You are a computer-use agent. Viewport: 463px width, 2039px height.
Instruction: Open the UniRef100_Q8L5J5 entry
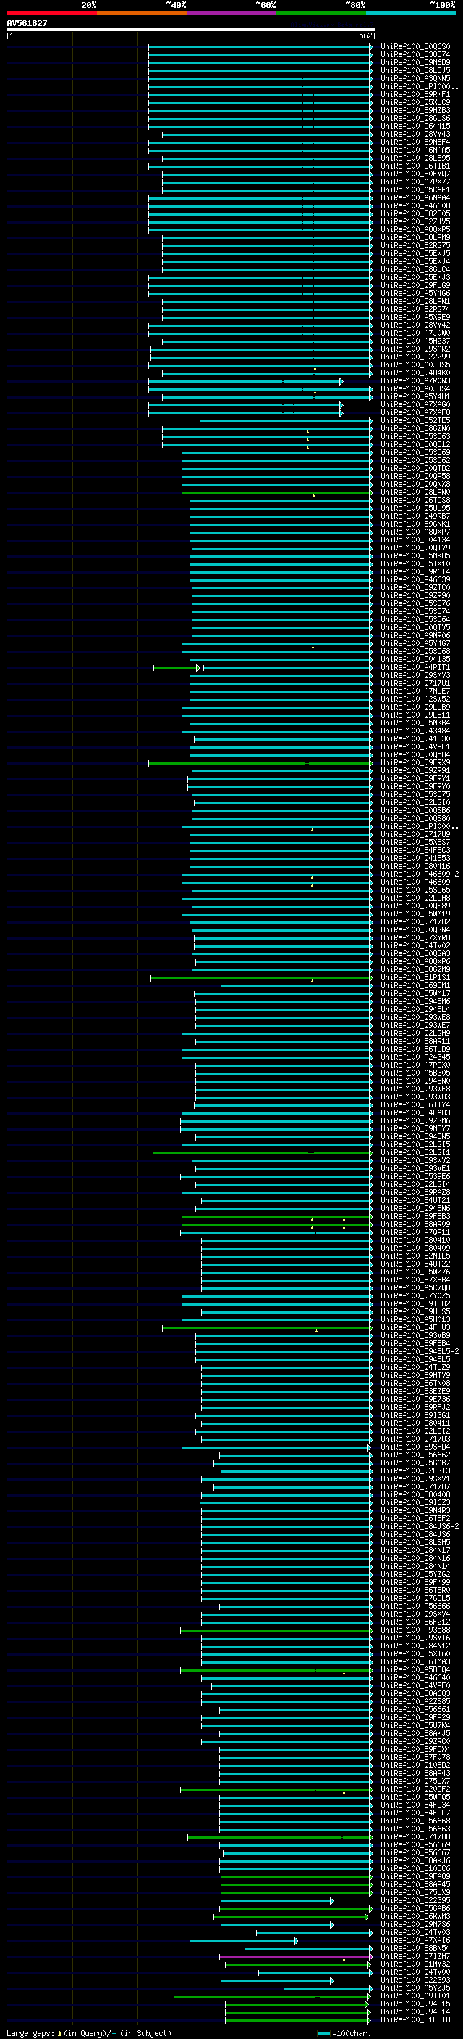click(415, 70)
